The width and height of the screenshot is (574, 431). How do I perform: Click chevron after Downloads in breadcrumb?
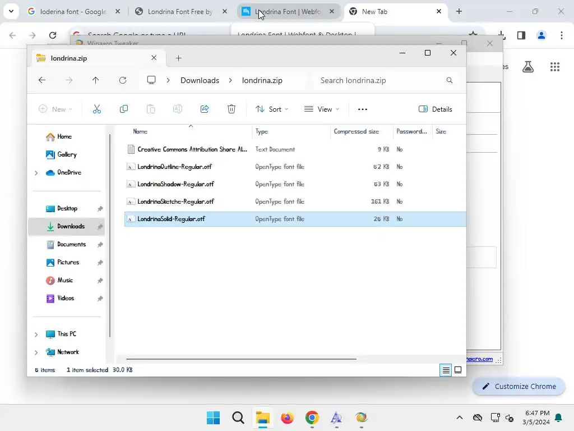(230, 80)
